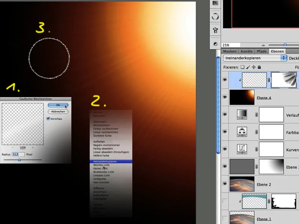Click the small mountain zoom-out icon in Navigator
Image resolution: width=299 pixels, height=224 pixels.
click(x=263, y=45)
